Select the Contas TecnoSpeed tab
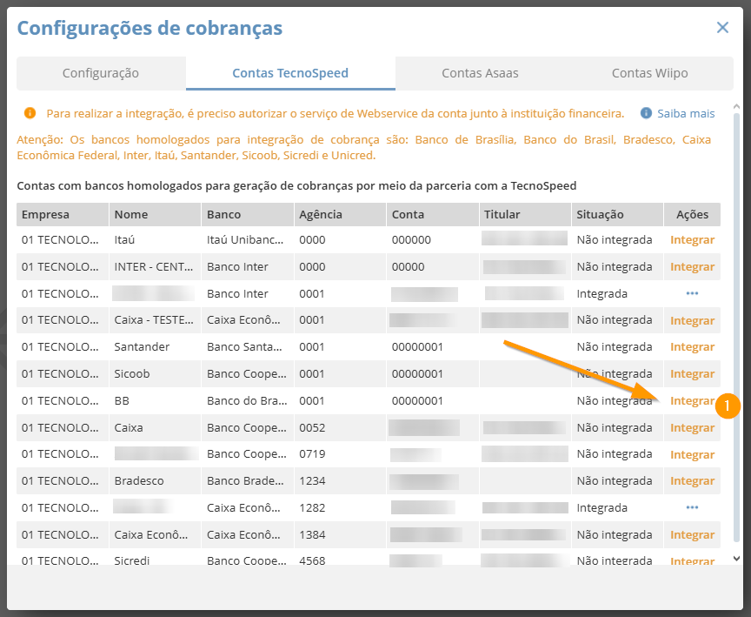The height and width of the screenshot is (617, 751). [290, 73]
